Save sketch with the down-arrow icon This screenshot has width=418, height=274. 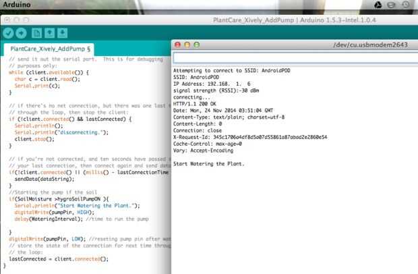coord(63,33)
